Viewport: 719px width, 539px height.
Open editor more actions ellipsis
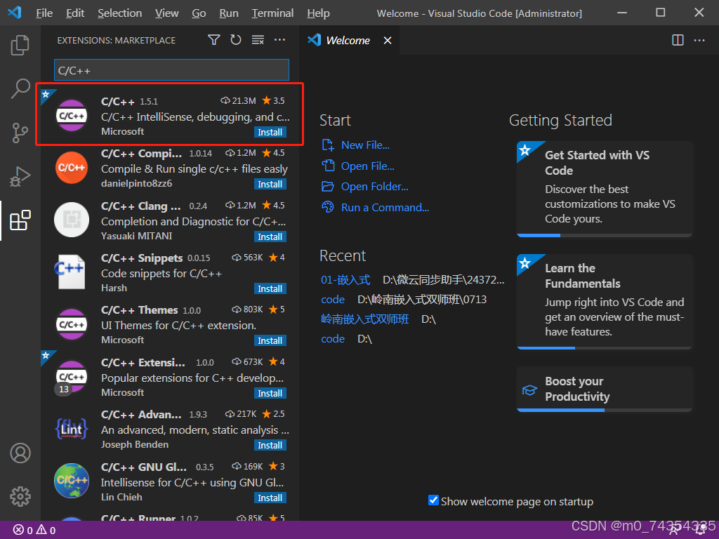point(699,40)
